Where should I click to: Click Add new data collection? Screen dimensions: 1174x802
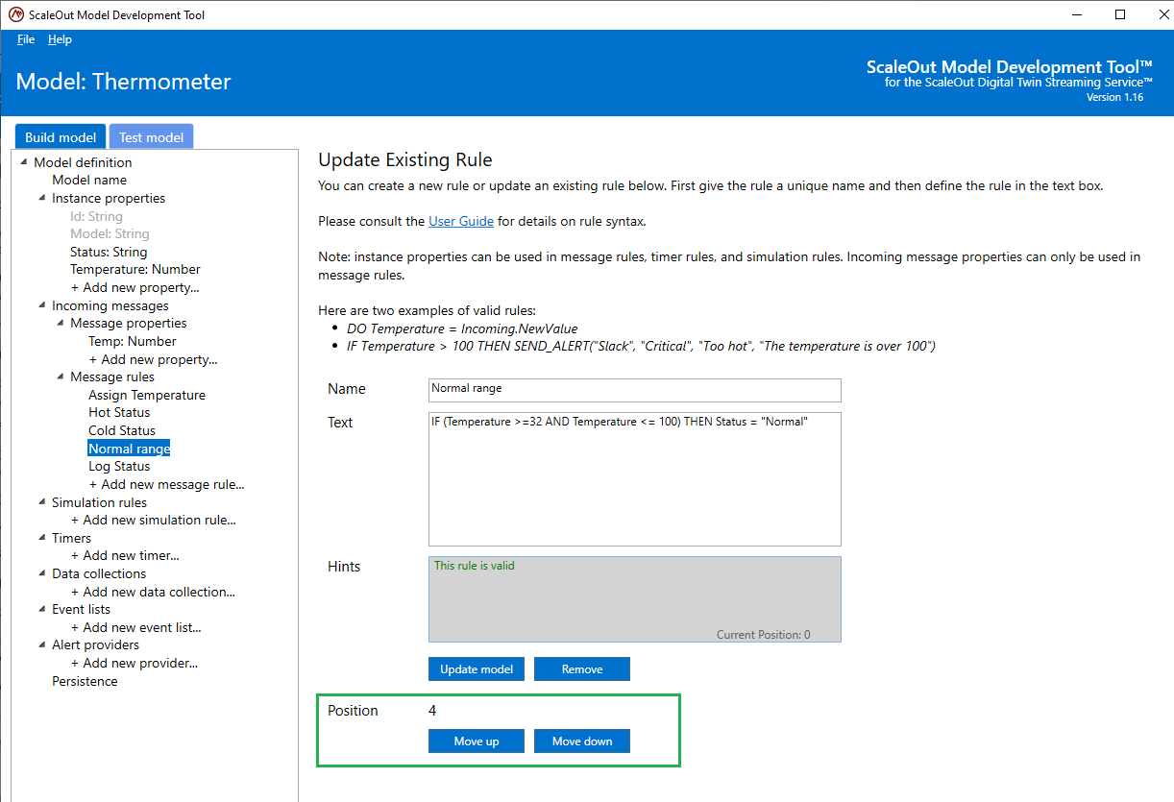point(153,592)
